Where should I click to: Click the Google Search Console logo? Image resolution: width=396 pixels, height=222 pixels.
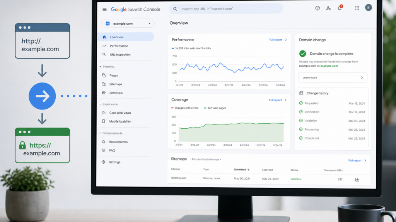coord(135,9)
